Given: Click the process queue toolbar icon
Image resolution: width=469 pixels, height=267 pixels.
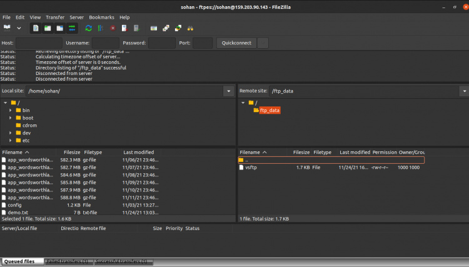Looking at the screenshot, I should [x=100, y=28].
